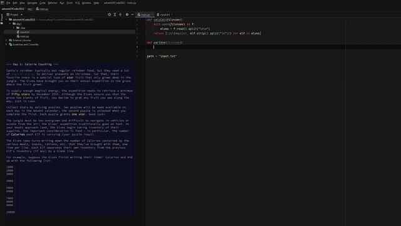This screenshot has width=401, height=226.
Task: Open Project panel gear options
Action: [x=127, y=14]
